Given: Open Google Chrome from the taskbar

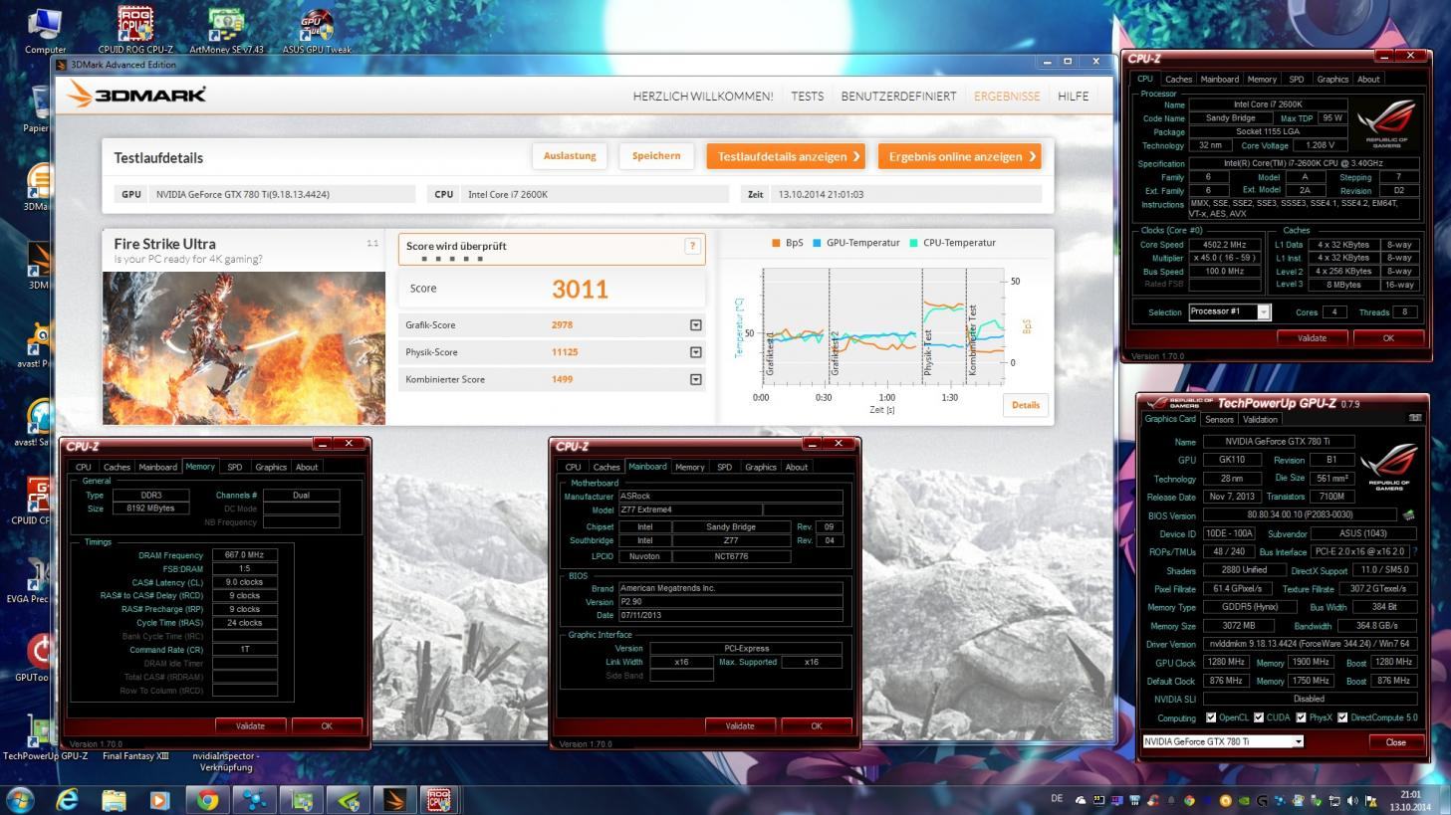Looking at the screenshot, I should click(x=207, y=800).
